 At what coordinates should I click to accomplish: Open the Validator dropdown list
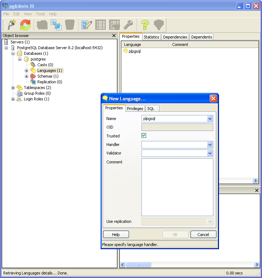coord(210,153)
